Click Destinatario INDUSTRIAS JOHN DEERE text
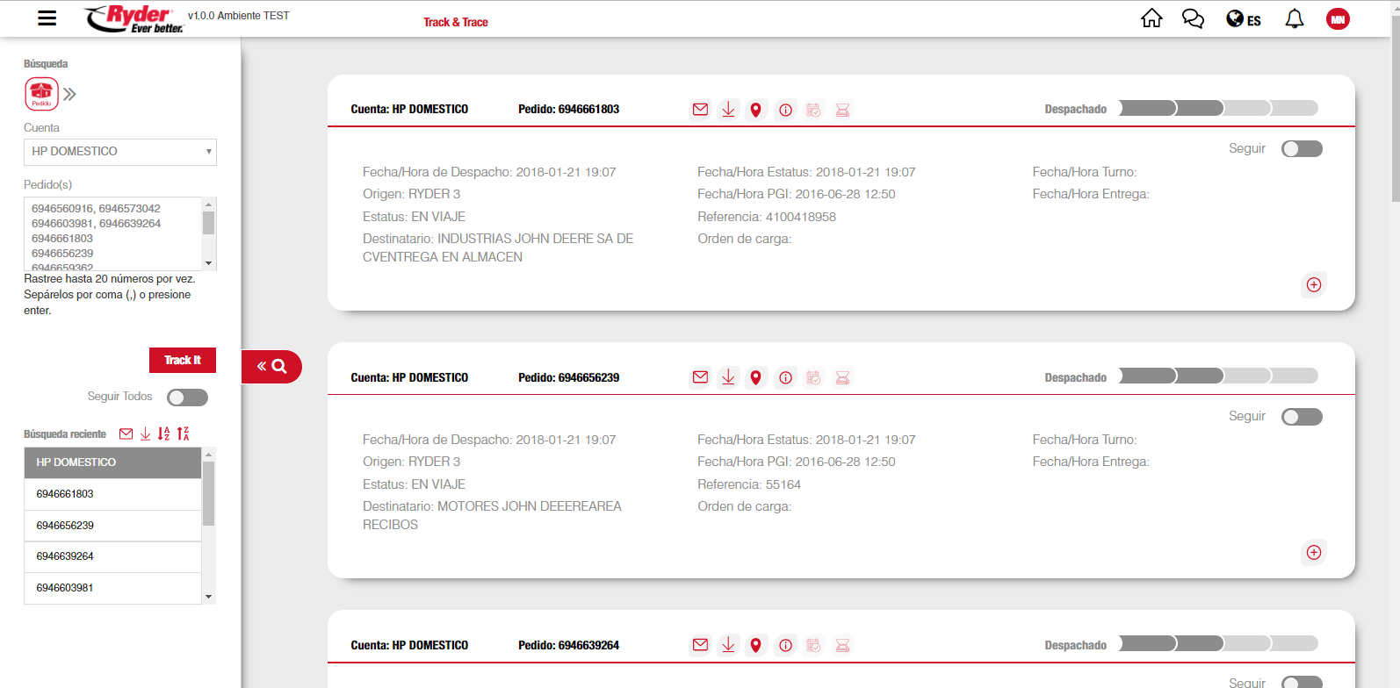 (498, 247)
